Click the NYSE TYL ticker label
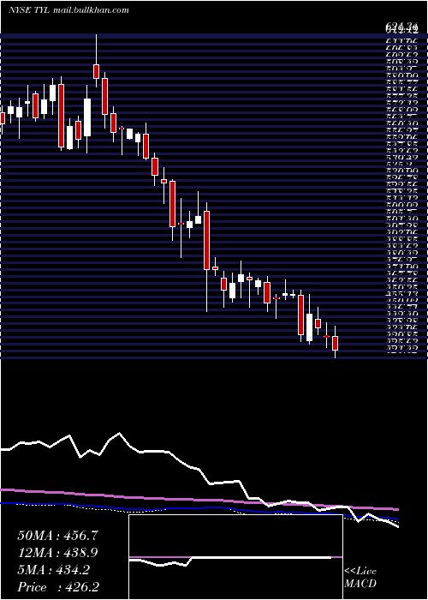The height and width of the screenshot is (600, 428). (28, 10)
